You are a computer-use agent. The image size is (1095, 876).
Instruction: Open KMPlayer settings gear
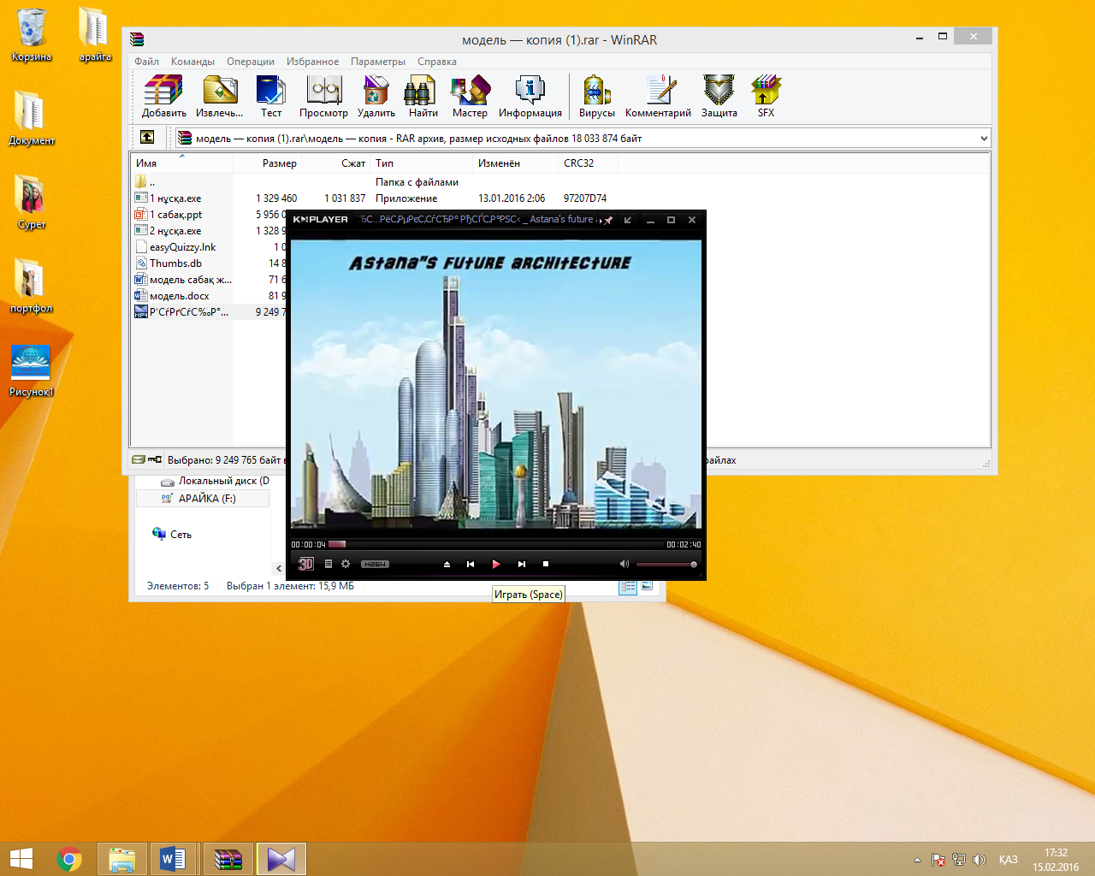tap(346, 564)
